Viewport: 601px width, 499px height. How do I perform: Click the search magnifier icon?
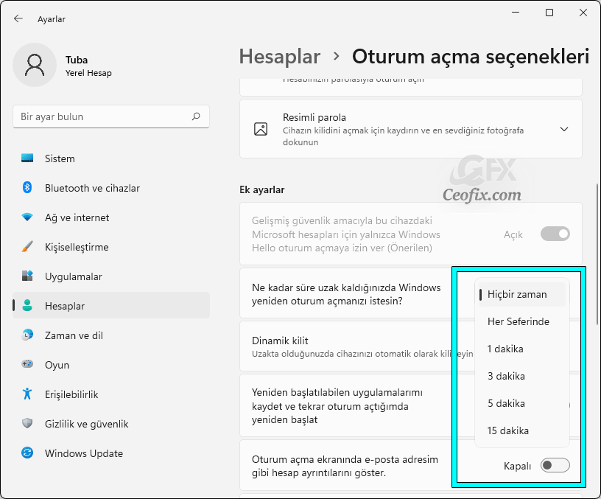pos(196,116)
